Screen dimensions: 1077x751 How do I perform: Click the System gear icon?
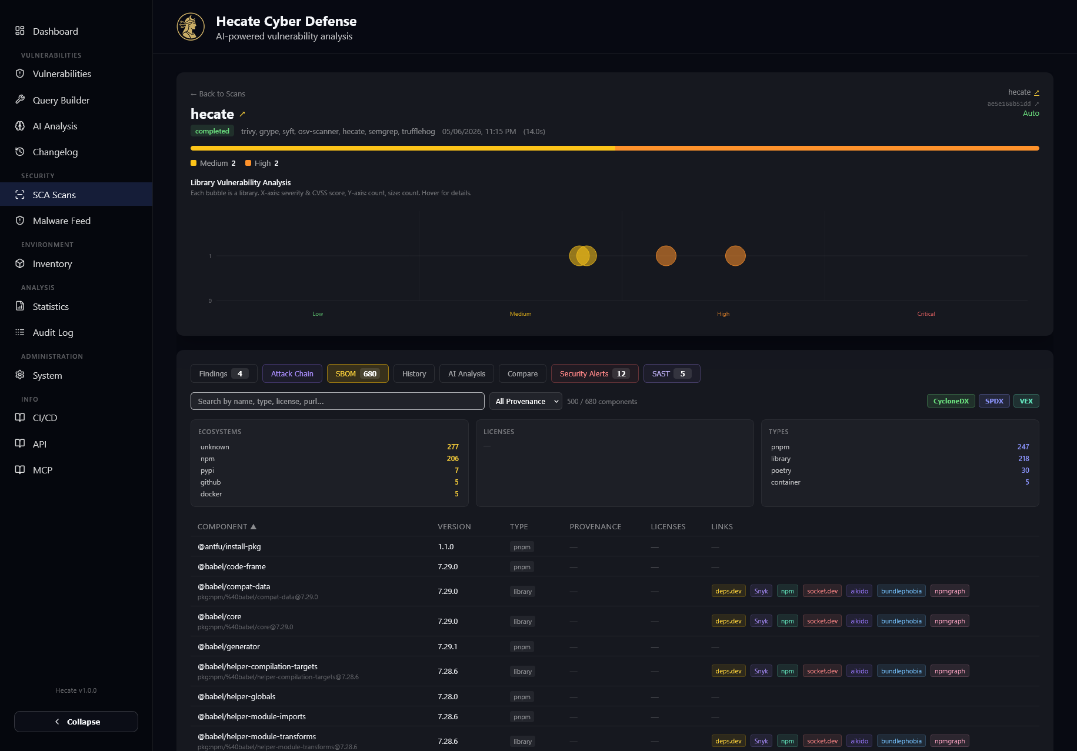[20, 375]
